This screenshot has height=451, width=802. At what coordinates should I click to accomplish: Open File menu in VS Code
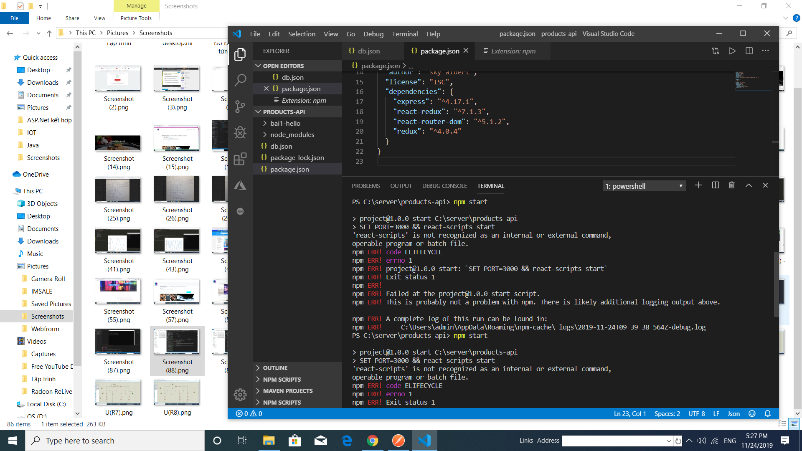255,34
